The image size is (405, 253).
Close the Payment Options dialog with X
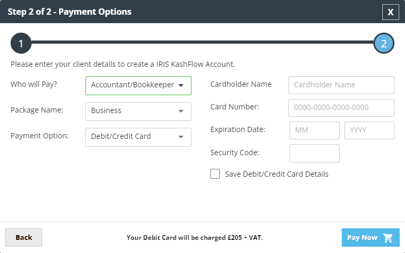coord(391,12)
